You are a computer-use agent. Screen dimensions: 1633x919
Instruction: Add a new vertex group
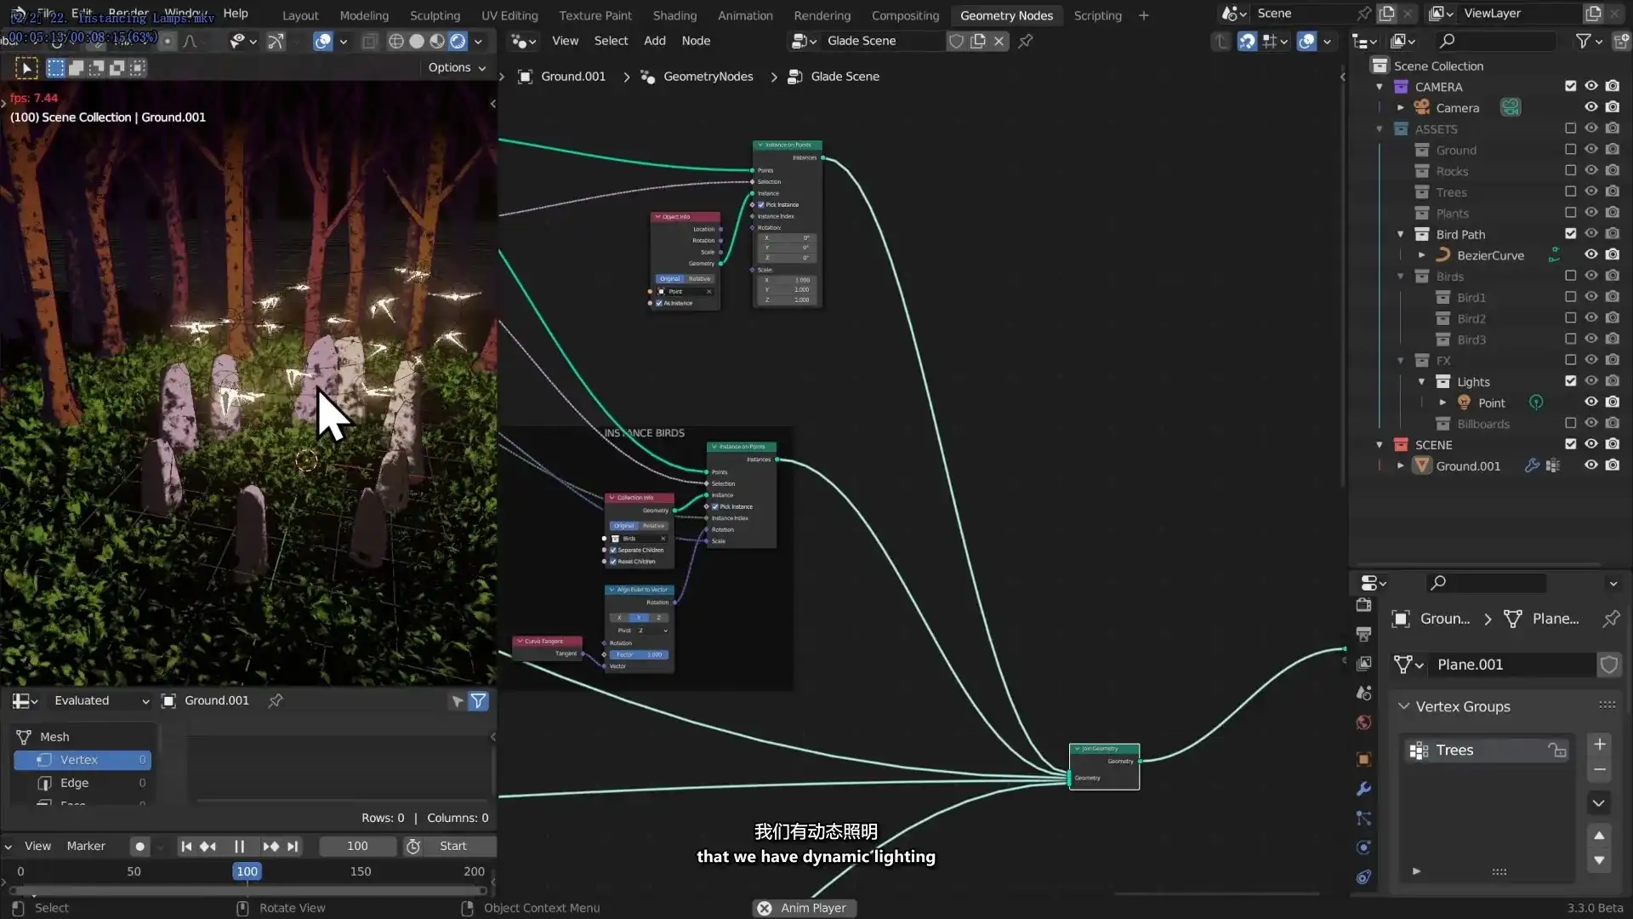1600,745
